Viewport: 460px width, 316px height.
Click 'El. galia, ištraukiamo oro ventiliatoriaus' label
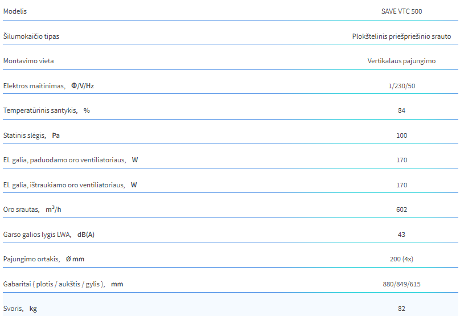[64, 185]
